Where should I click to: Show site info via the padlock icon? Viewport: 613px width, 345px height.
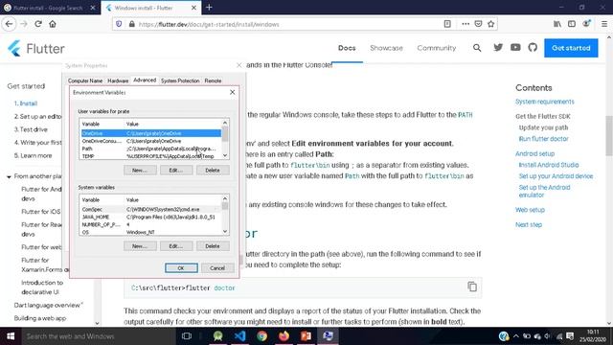click(132, 24)
